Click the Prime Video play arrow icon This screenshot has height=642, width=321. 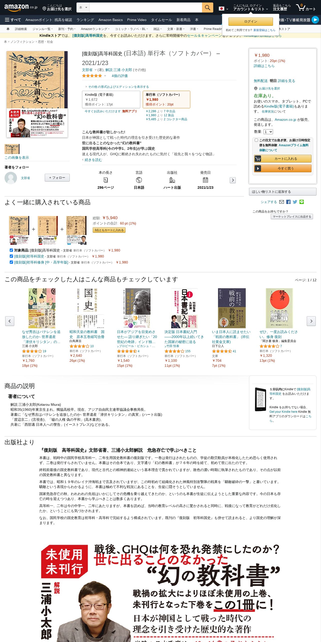click(315, 20)
